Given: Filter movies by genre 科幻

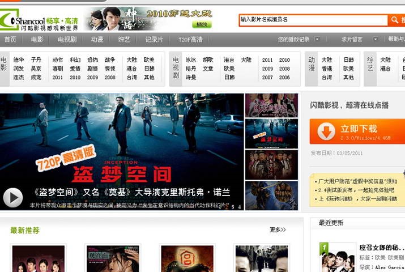Looking at the screenshot, I should (x=75, y=60).
